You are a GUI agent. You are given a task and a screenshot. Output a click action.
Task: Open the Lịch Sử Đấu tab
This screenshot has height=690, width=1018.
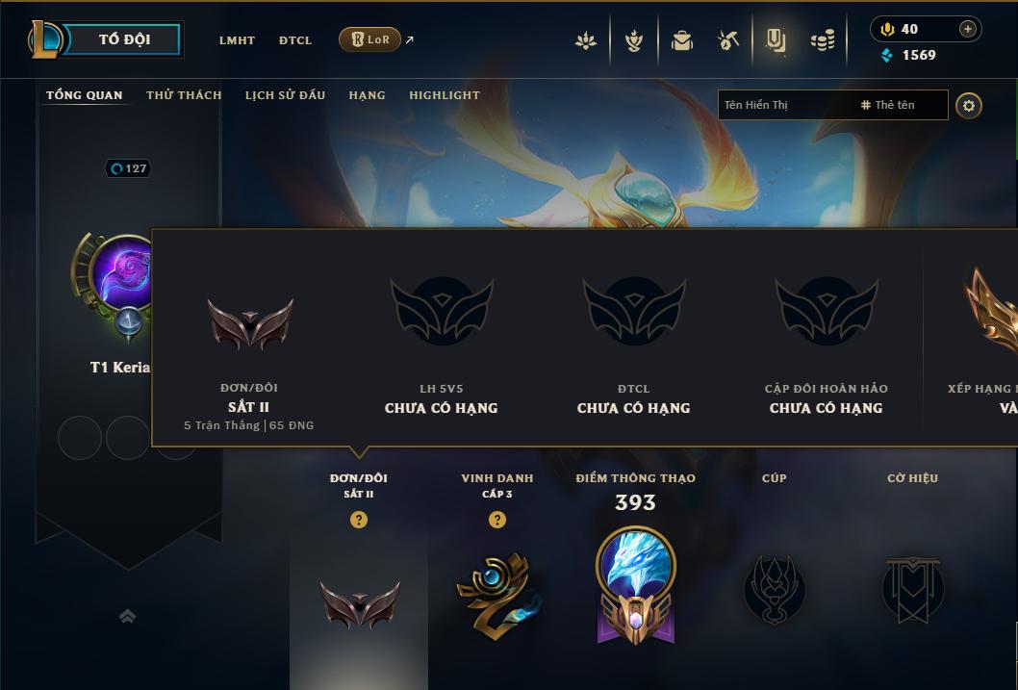(285, 95)
